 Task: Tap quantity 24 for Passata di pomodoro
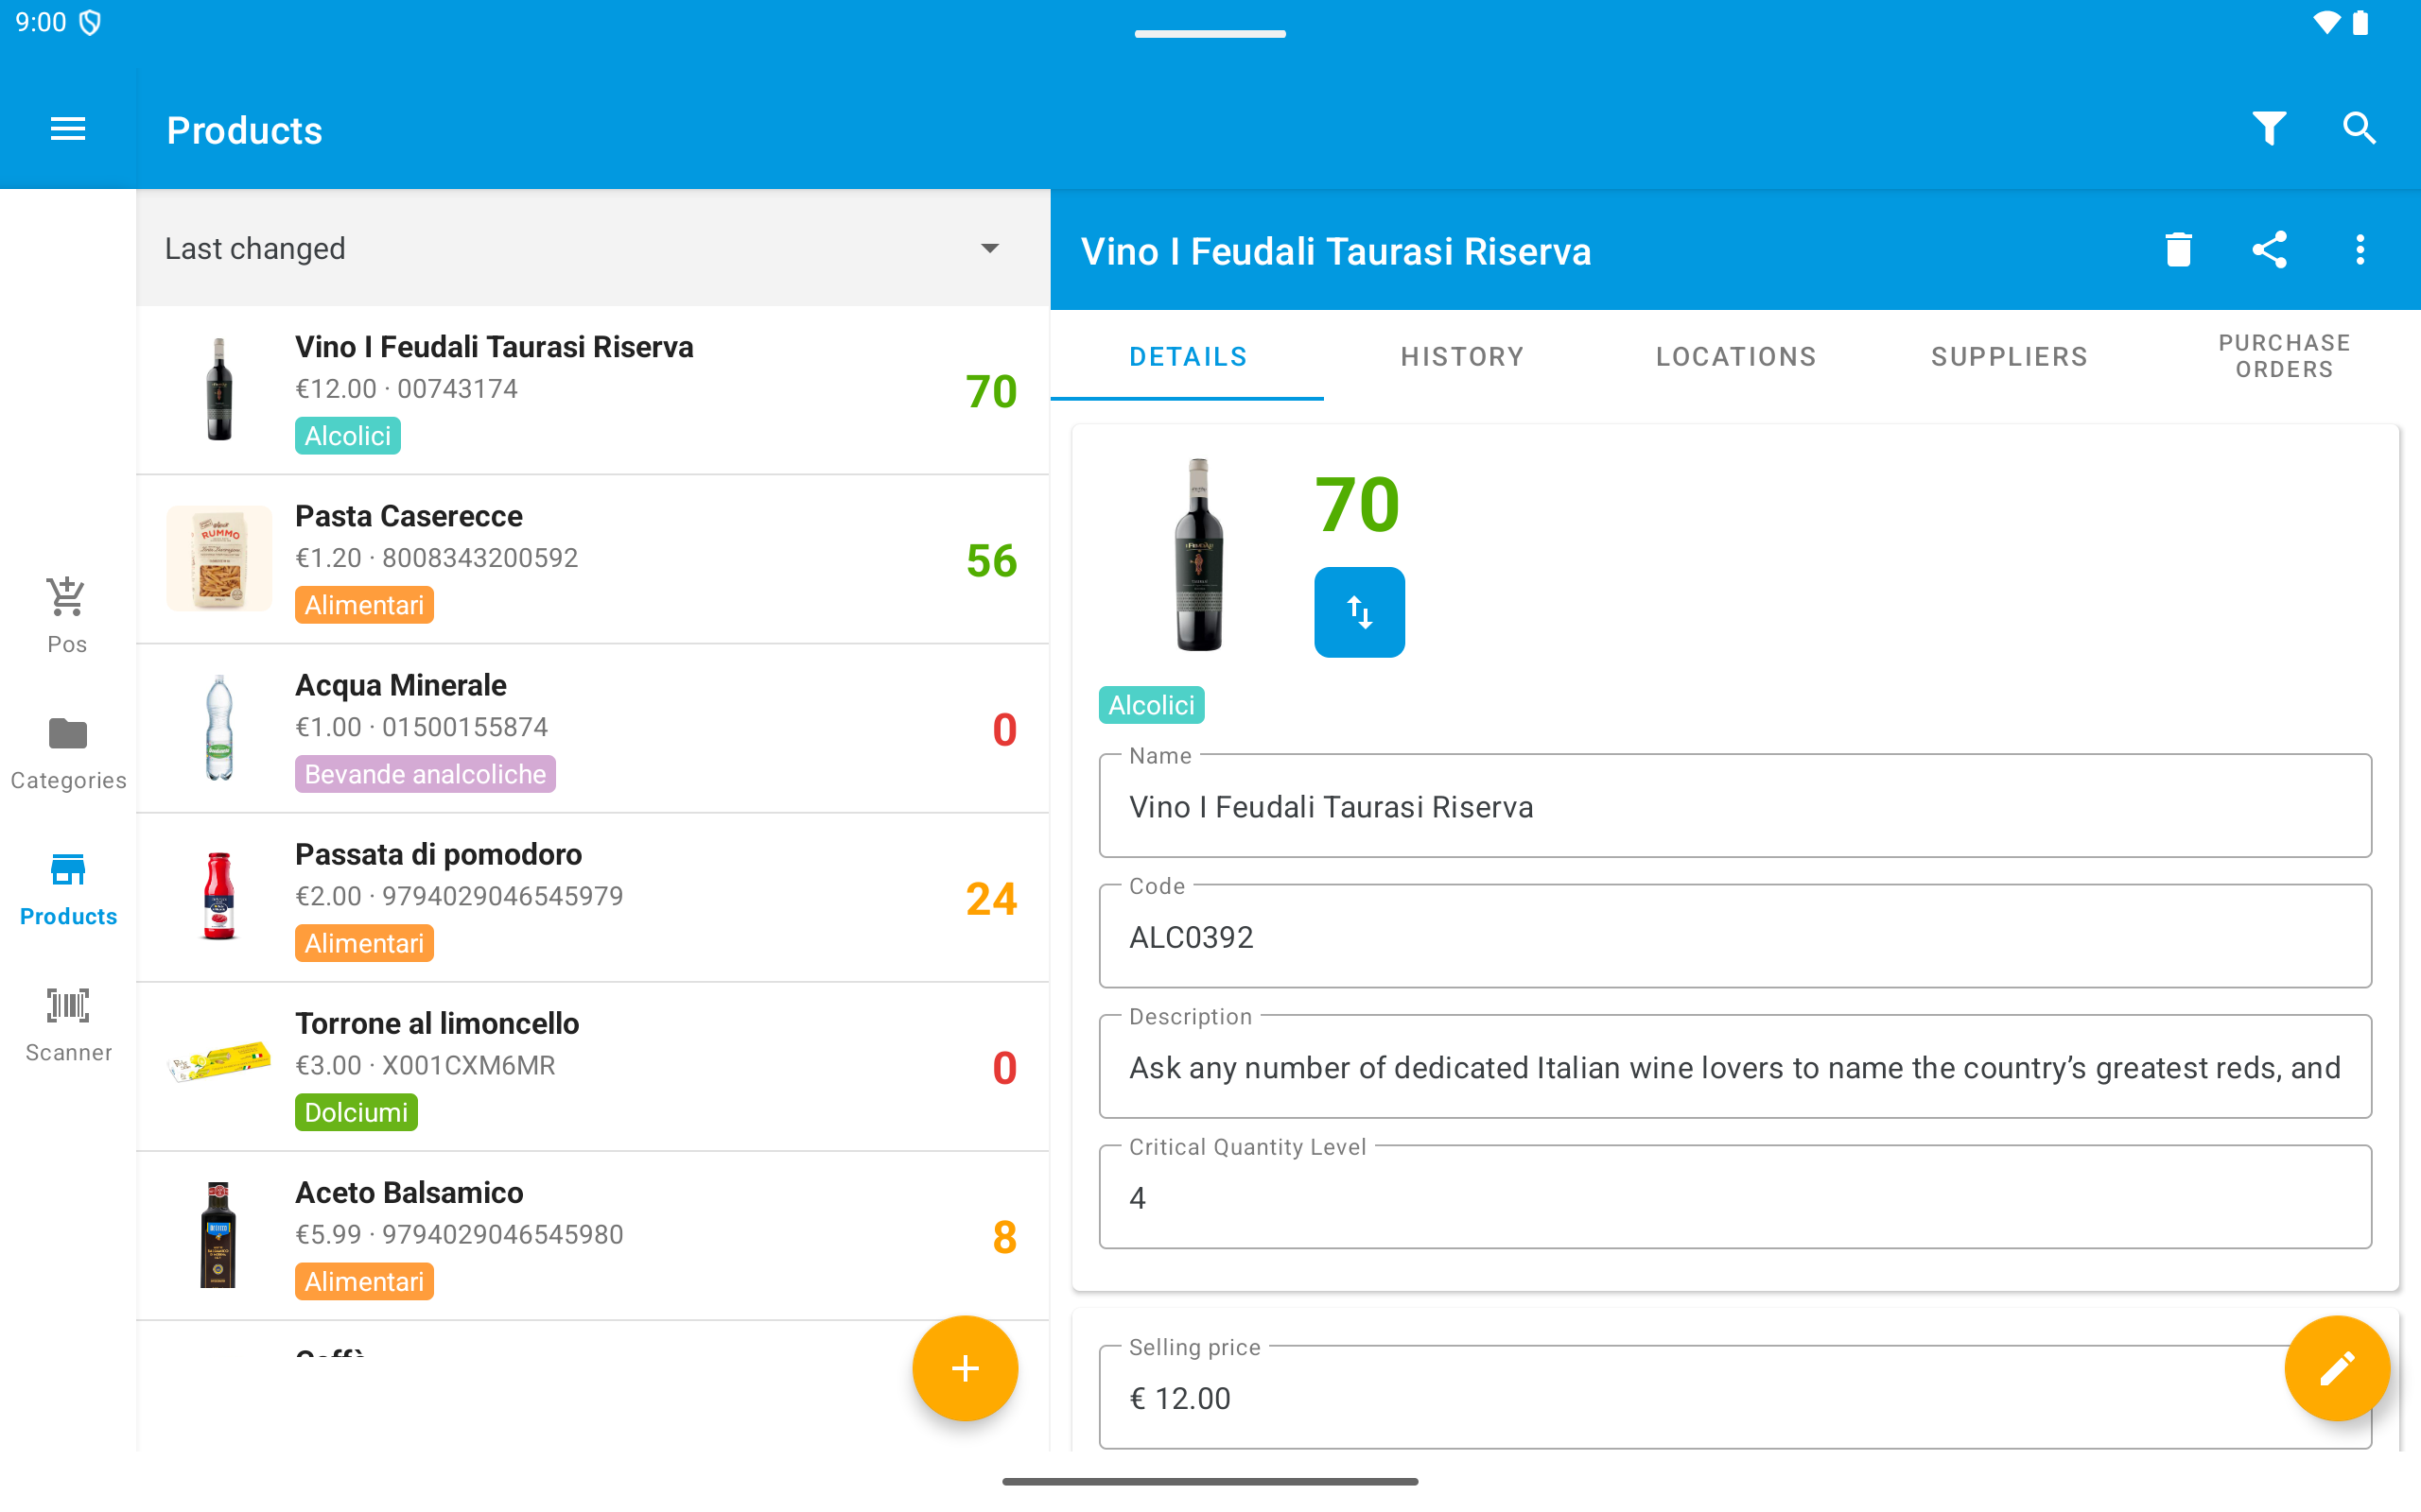tap(991, 898)
